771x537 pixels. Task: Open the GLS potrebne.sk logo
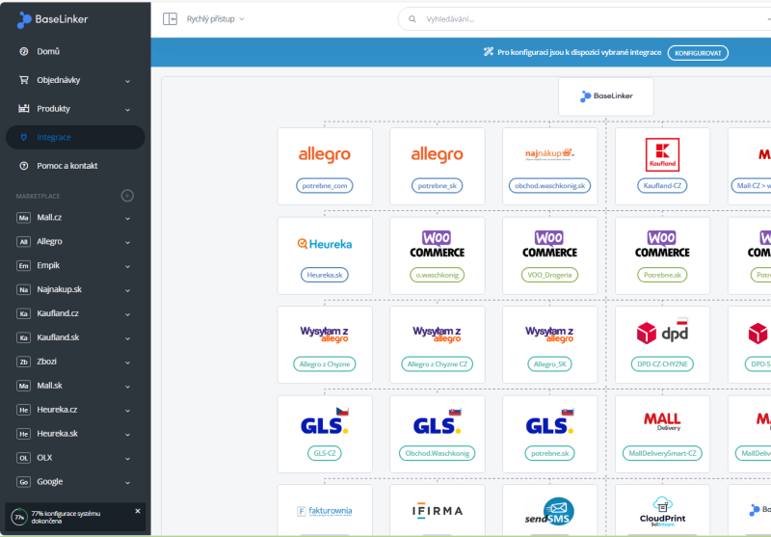[x=549, y=422]
